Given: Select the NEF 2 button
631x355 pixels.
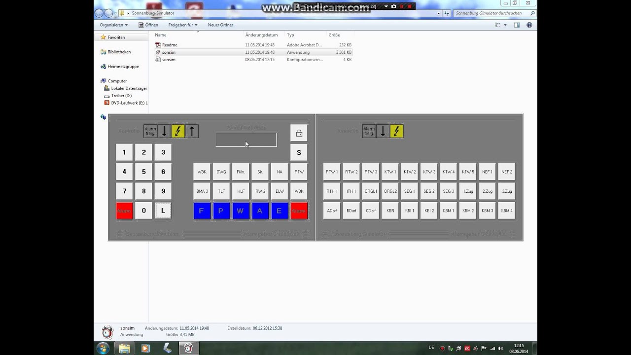Looking at the screenshot, I should [x=507, y=172].
